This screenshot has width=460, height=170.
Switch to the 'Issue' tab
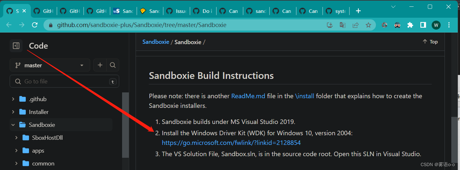pos(176,11)
